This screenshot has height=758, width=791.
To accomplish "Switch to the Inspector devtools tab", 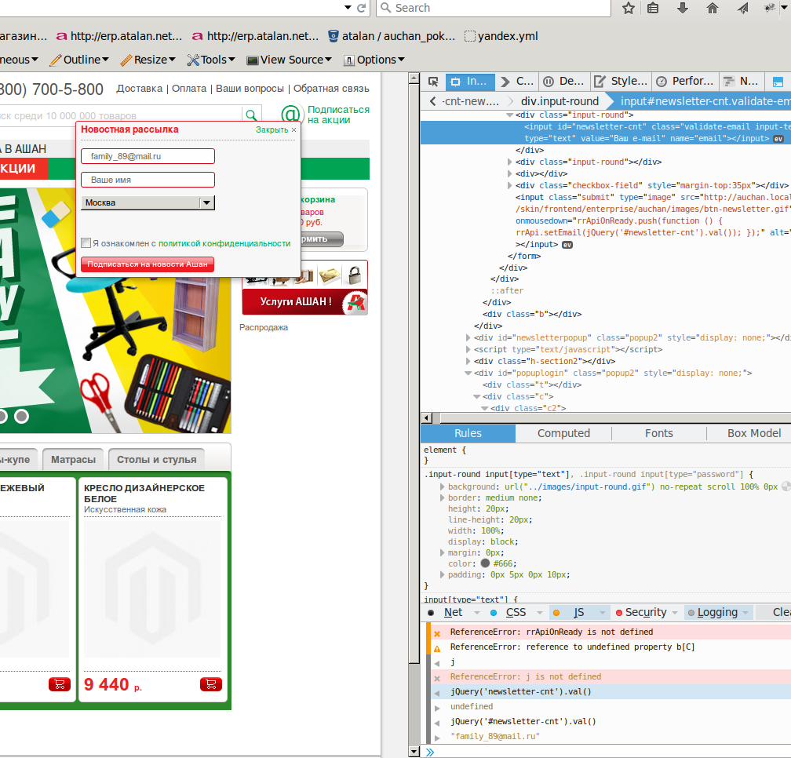I will pos(468,81).
